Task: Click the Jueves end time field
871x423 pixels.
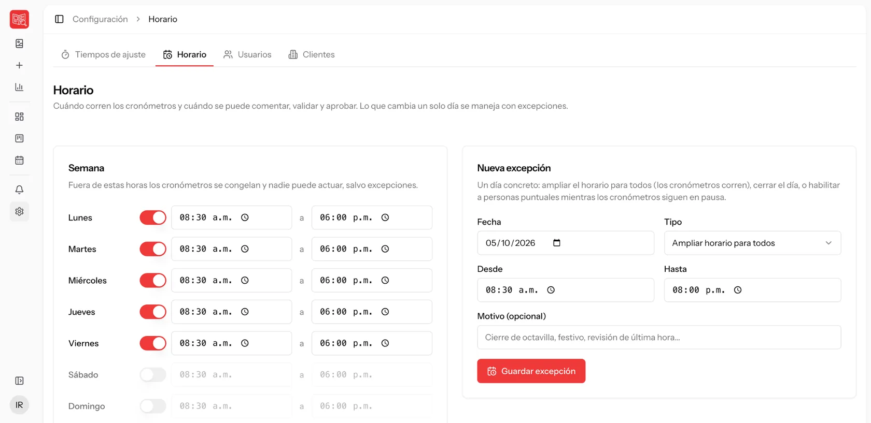Action: pos(372,312)
